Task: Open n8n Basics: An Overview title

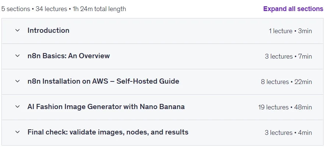Action: point(68,56)
